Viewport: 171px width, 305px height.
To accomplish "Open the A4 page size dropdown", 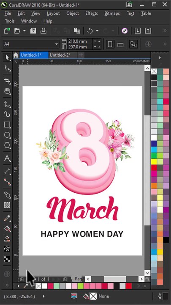I will [x=57, y=44].
